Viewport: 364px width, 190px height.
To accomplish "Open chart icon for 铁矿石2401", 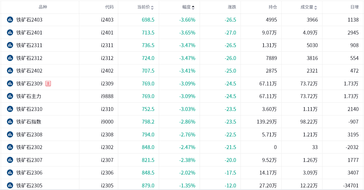I will click(x=10, y=32).
